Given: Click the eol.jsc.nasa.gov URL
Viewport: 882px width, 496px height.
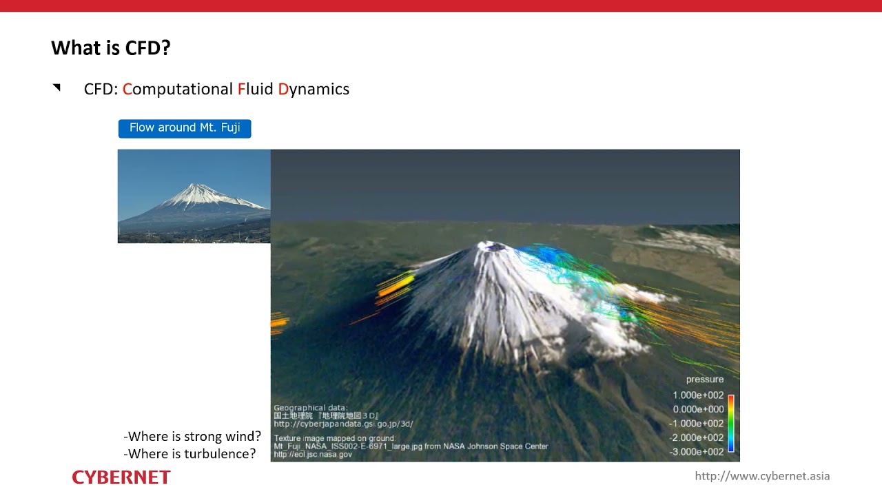Looking at the screenshot, I should click(313, 455).
